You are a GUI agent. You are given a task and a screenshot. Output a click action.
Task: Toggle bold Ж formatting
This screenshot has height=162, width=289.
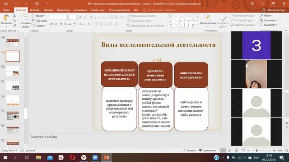click(x=52, y=24)
